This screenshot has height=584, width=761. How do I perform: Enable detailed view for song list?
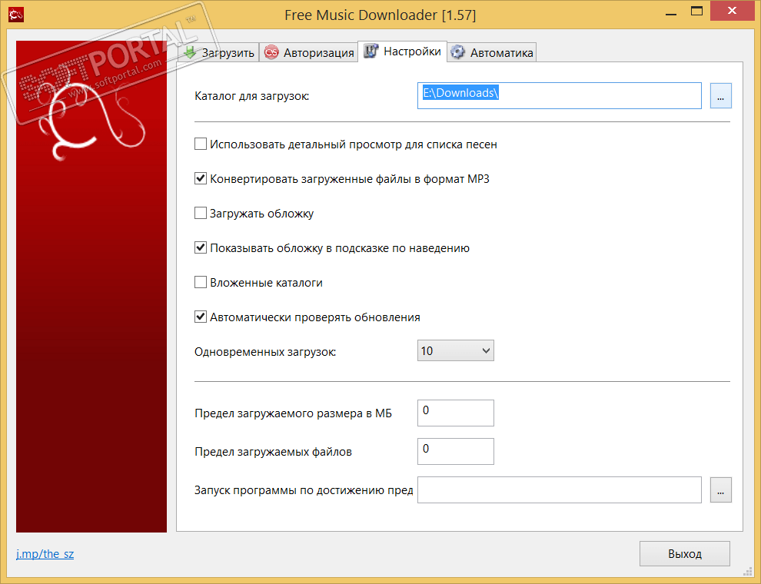(201, 144)
